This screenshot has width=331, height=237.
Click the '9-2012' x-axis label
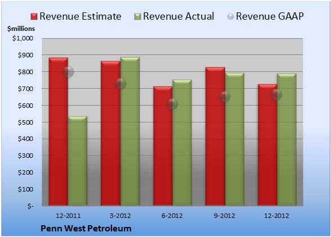(x=224, y=216)
